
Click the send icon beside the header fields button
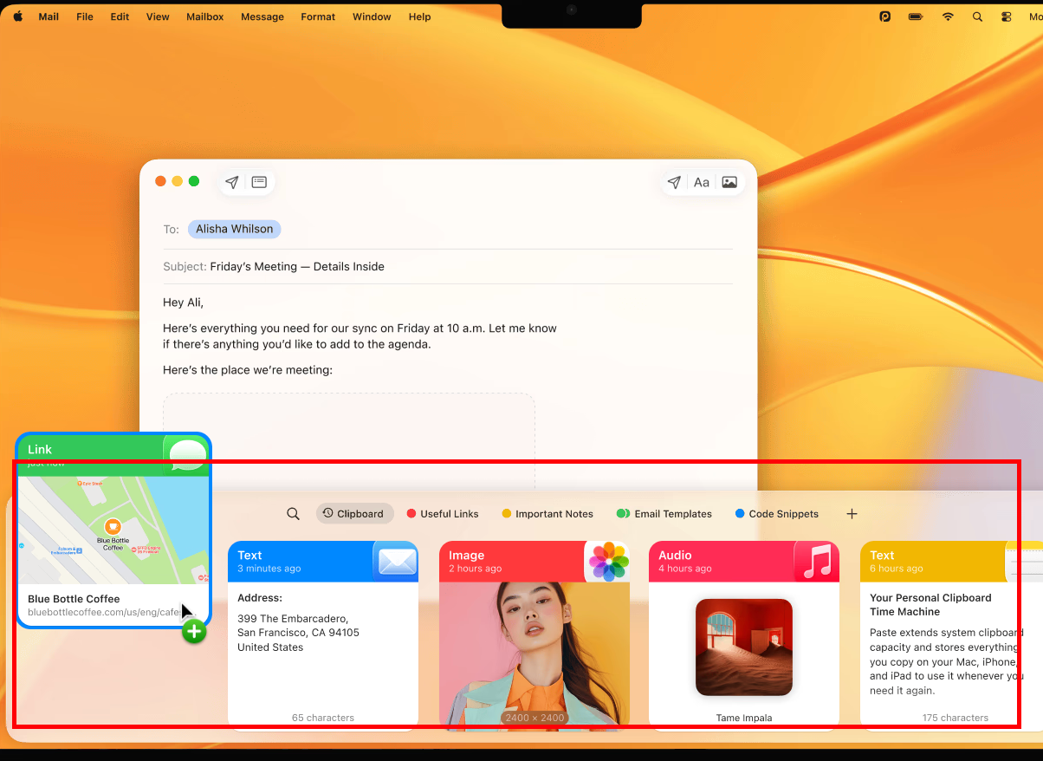231,182
